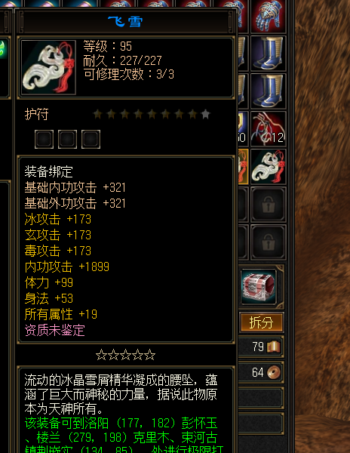This screenshot has width=350, height=453.
Task: Open the red treasure chest icon
Action: [259, 286]
